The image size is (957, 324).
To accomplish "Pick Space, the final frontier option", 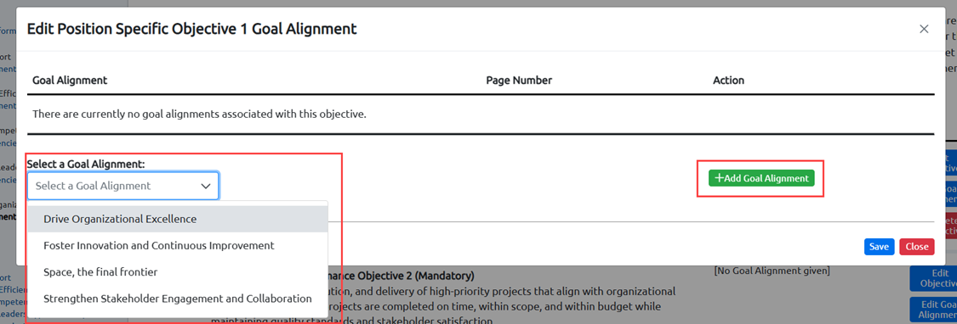I will pyautogui.click(x=178, y=272).
